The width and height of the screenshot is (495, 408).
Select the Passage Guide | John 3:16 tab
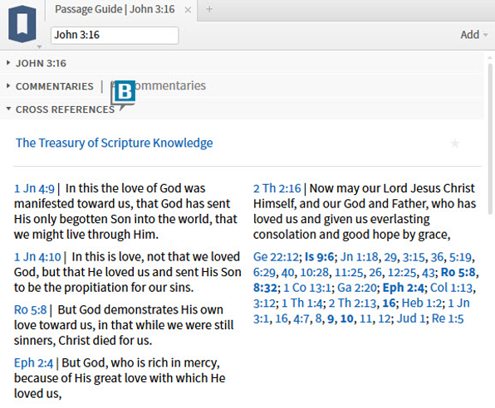pos(115,9)
